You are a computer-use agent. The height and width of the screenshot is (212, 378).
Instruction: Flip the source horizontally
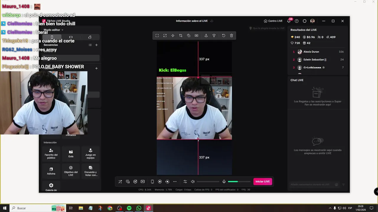(196, 36)
